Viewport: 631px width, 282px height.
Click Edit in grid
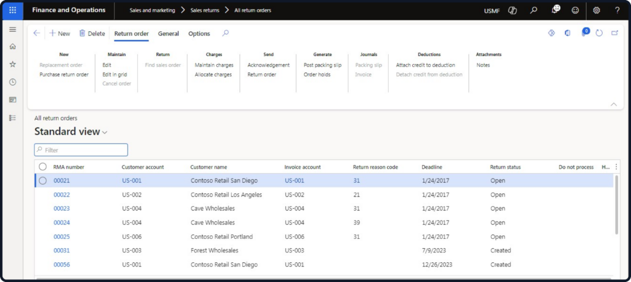click(115, 75)
